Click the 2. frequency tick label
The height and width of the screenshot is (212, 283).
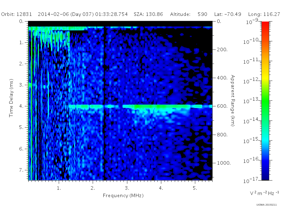tap(93, 188)
